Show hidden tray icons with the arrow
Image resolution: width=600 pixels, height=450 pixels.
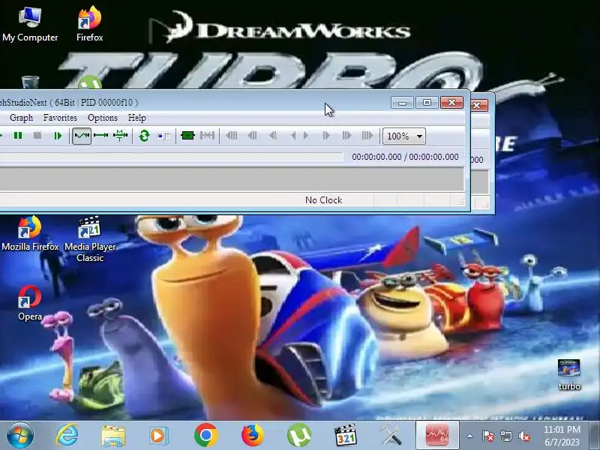click(x=470, y=436)
